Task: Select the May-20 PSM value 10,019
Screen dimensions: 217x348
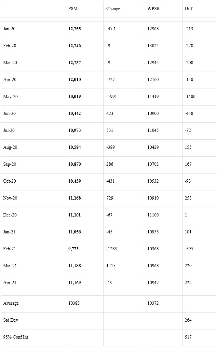Action: point(75,97)
